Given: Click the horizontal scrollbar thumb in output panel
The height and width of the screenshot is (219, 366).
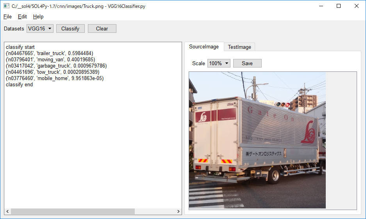Looking at the screenshot, I should pyautogui.click(x=73, y=211).
